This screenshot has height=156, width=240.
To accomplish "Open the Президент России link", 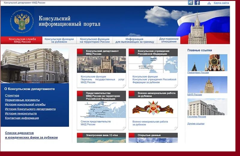I will pos(198,72).
